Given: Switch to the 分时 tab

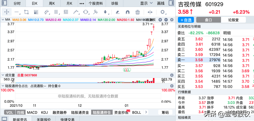Looking at the screenshot, I should [17, 3].
